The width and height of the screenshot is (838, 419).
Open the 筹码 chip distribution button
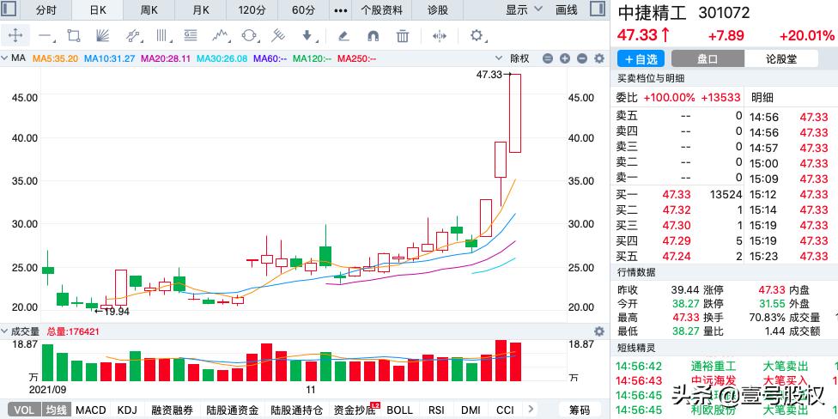click(580, 410)
